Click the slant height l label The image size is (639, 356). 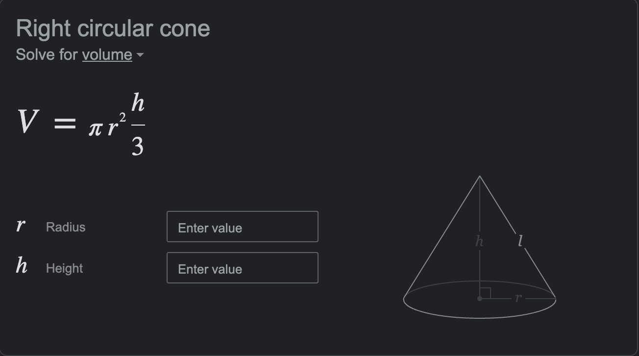(520, 240)
